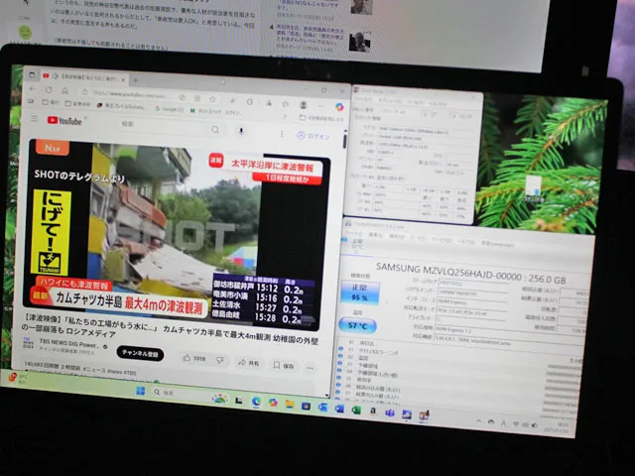This screenshot has height=476, width=635.
Task: Open a new Edge tab with plus button
Action: click(136, 80)
